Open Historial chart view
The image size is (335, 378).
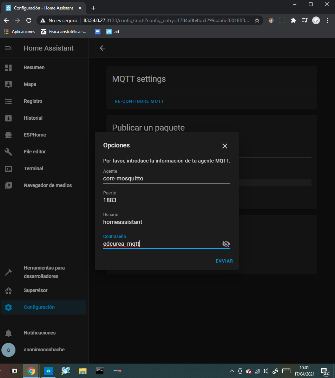tap(33, 118)
